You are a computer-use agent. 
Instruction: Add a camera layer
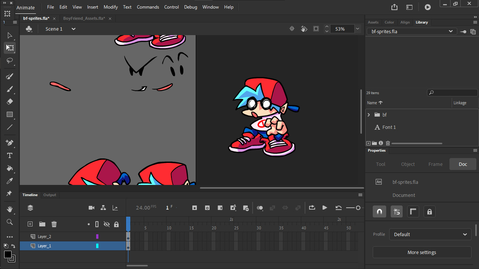91,208
